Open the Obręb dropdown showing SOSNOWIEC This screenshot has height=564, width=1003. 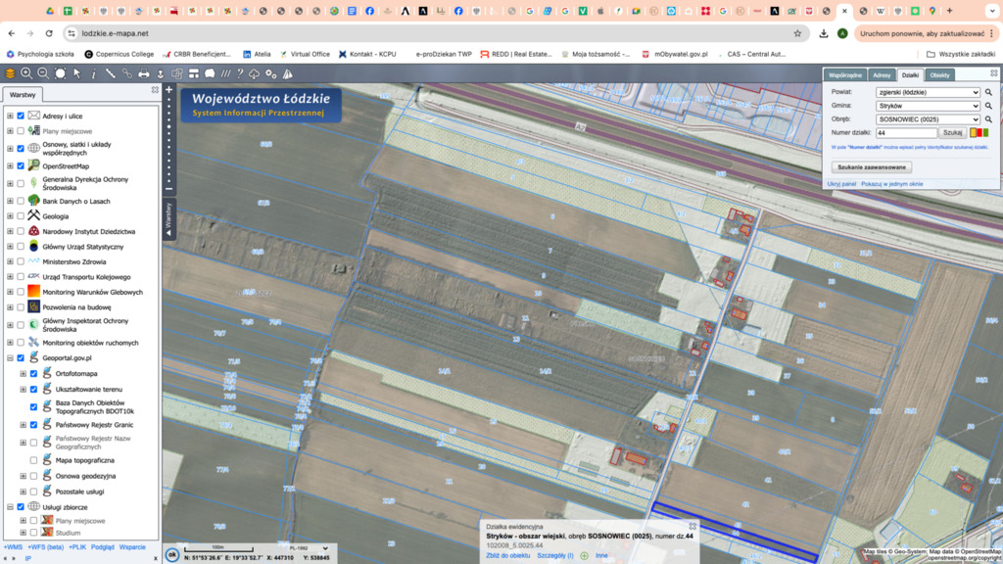928,119
